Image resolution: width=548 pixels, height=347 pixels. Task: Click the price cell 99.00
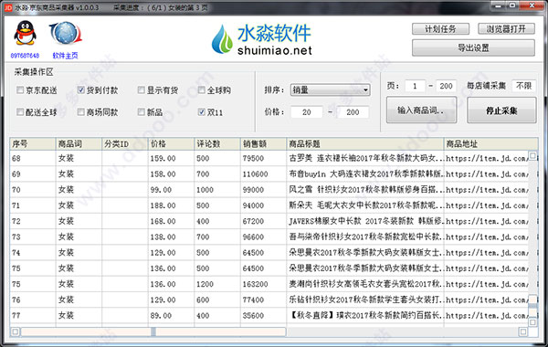click(161, 190)
